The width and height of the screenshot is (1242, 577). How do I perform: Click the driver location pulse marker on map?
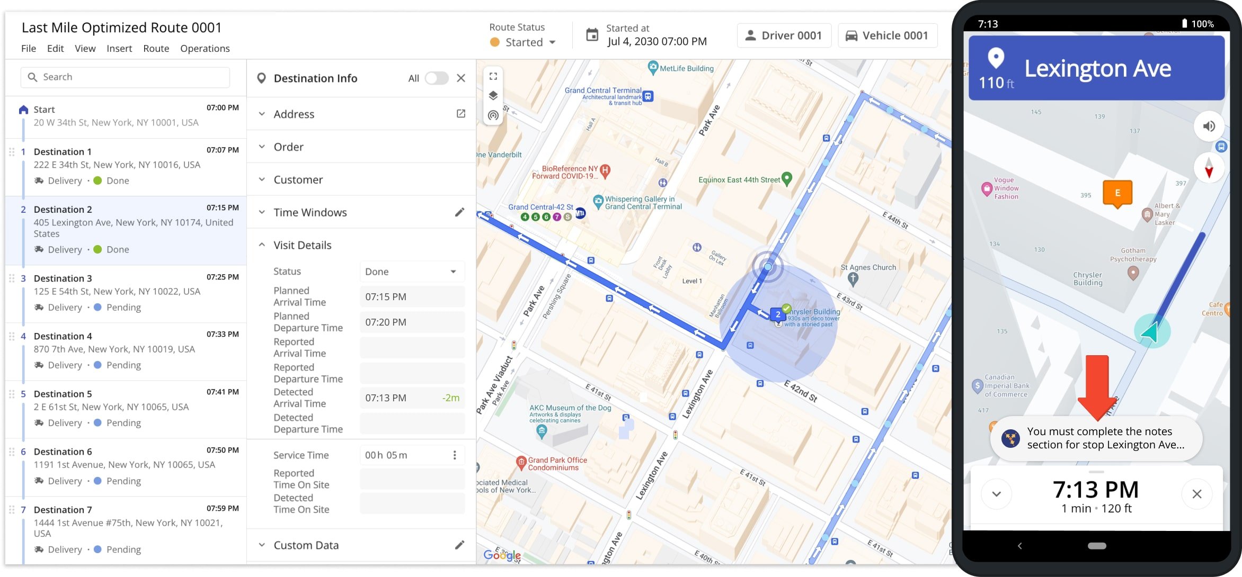(768, 267)
